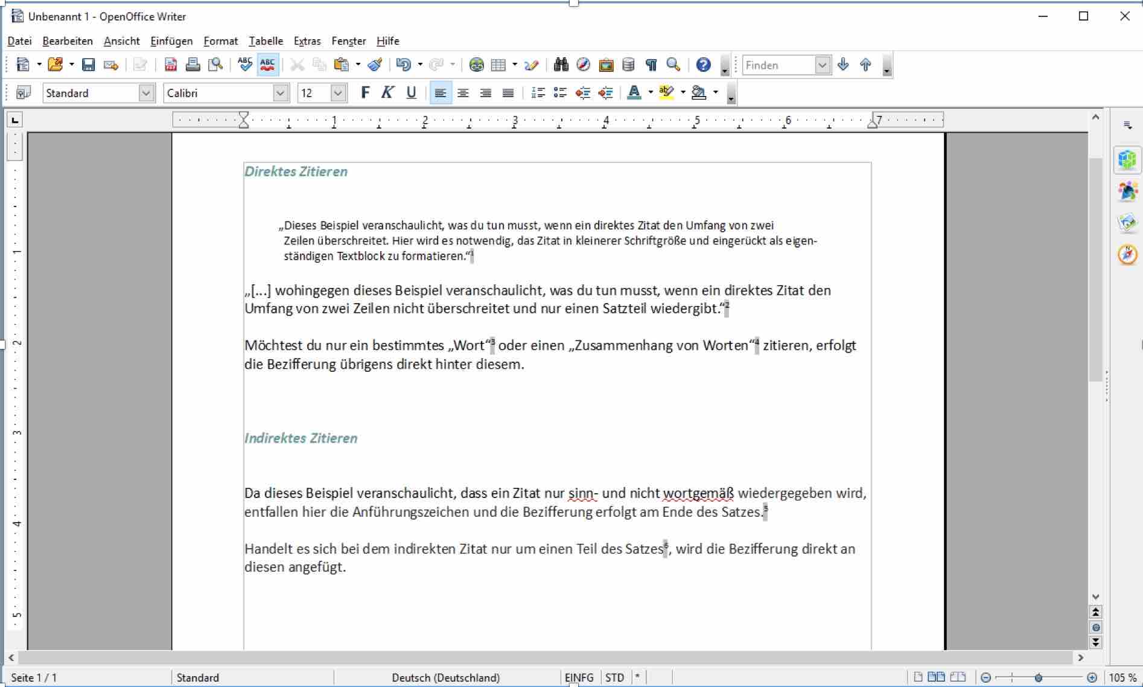Click the Save document icon
1143x687 pixels.
pyautogui.click(x=88, y=65)
